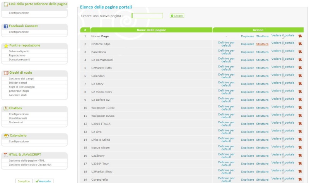View the portal for Wallpaper 1024x
Screen dimensions: 309x183
coord(283,107)
